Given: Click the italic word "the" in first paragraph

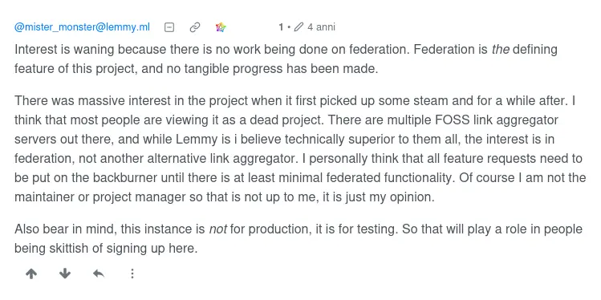Looking at the screenshot, I should point(501,50).
